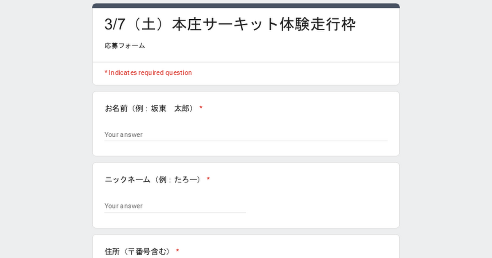Image resolution: width=492 pixels, height=258 pixels.
Task: Click the 住所（〒番号含む） question label
Action: pos(137,251)
